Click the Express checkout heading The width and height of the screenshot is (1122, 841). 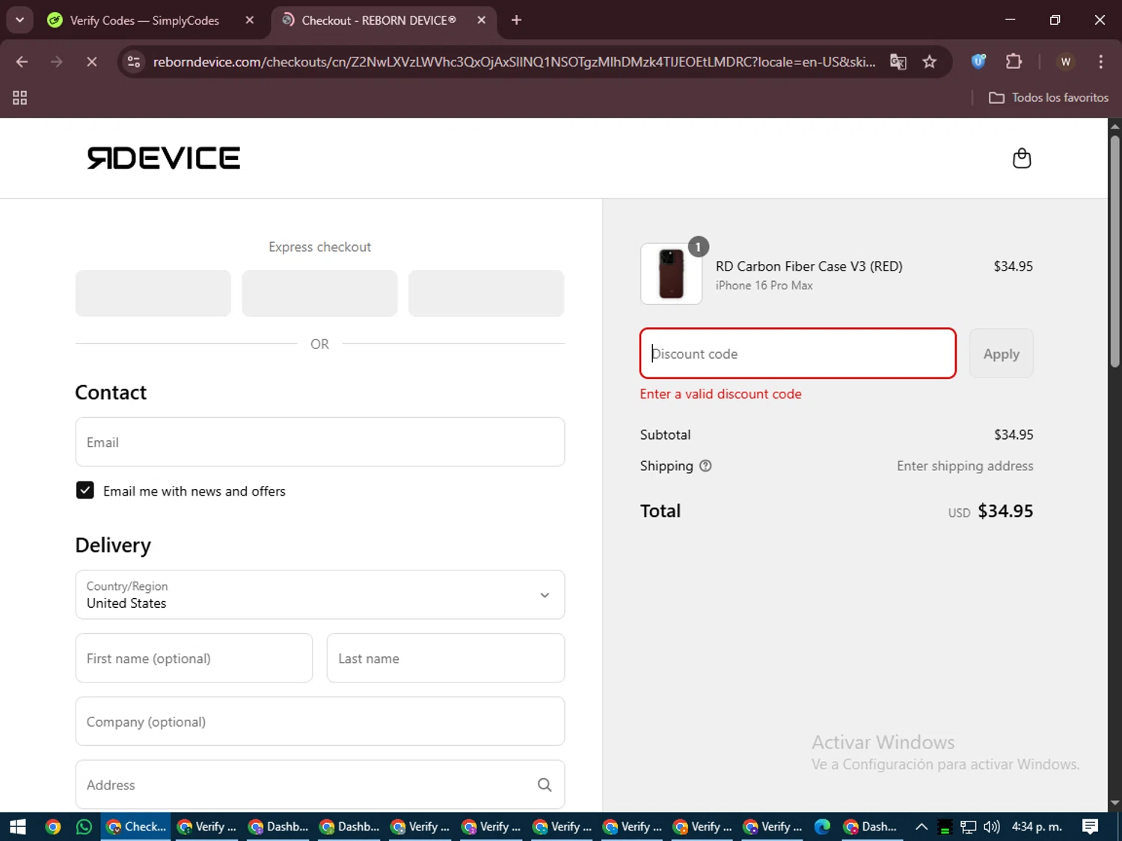point(319,247)
